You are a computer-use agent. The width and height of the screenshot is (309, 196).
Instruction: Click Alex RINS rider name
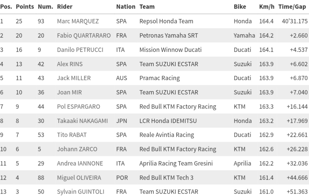[70, 64]
